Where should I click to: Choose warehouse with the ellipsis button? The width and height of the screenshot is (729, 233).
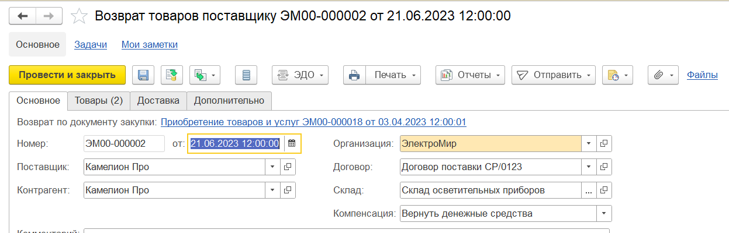589,190
